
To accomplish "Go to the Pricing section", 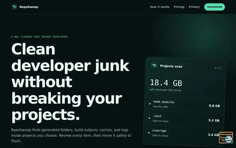I will (179, 7).
